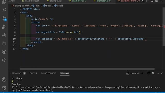Open Source Control view
The width and height of the screenshot is (165, 93).
[4, 18]
